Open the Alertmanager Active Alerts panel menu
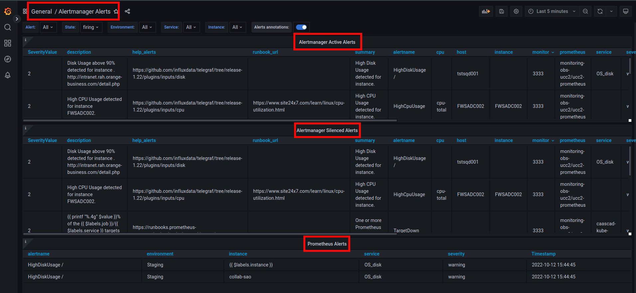This screenshot has width=636, height=293. (327, 42)
